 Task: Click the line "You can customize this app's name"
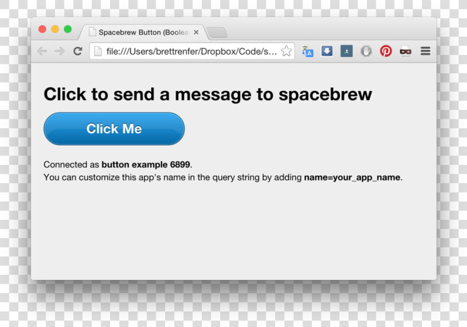click(223, 178)
